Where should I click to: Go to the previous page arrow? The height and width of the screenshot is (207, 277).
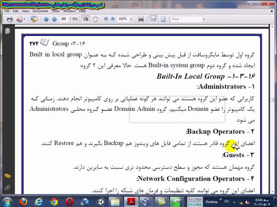tap(46, 19)
